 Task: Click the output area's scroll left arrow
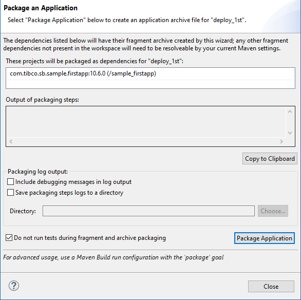11,142
